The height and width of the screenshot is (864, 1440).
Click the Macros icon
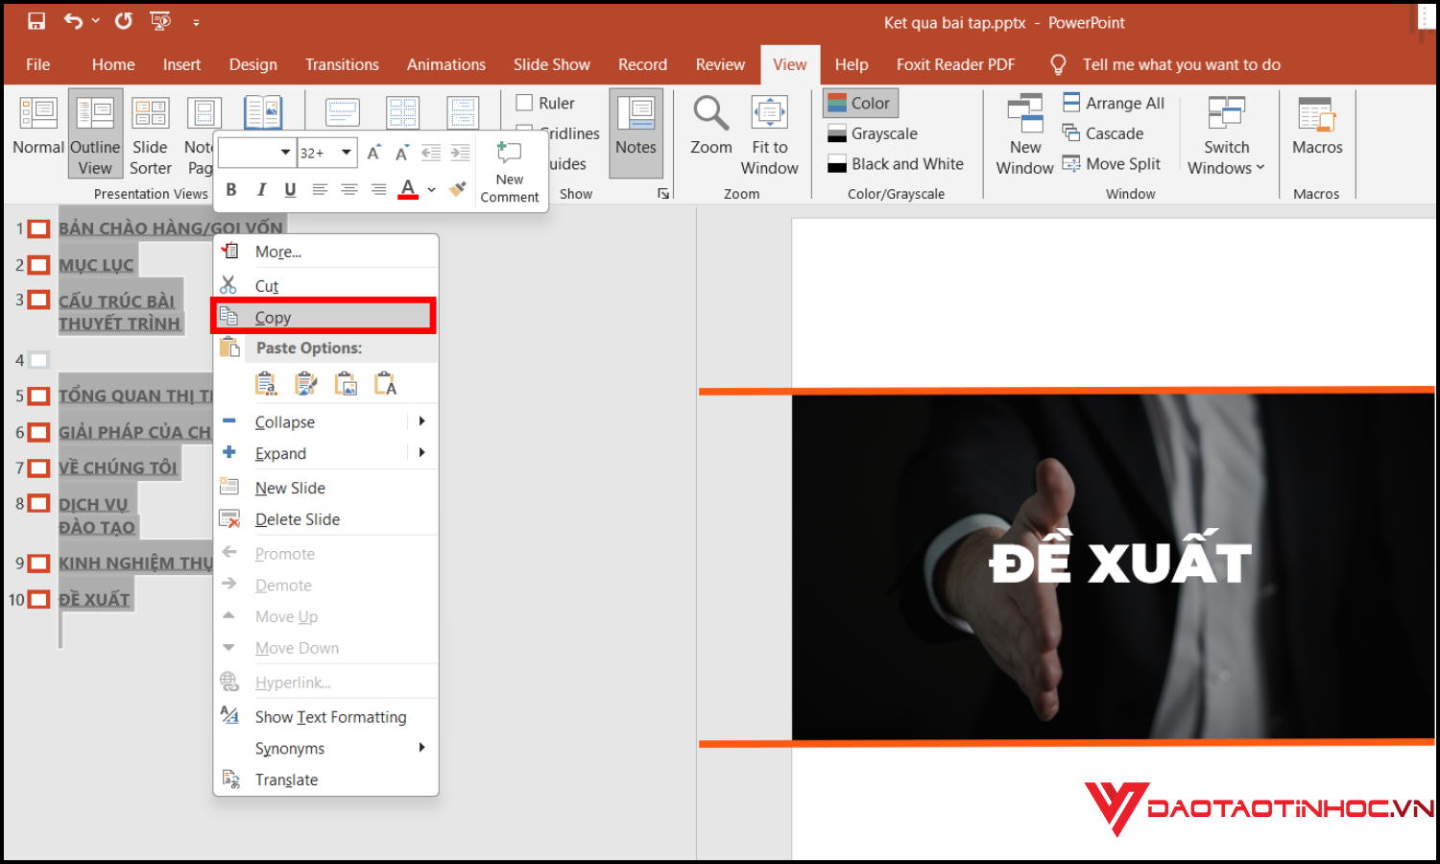point(1316,115)
